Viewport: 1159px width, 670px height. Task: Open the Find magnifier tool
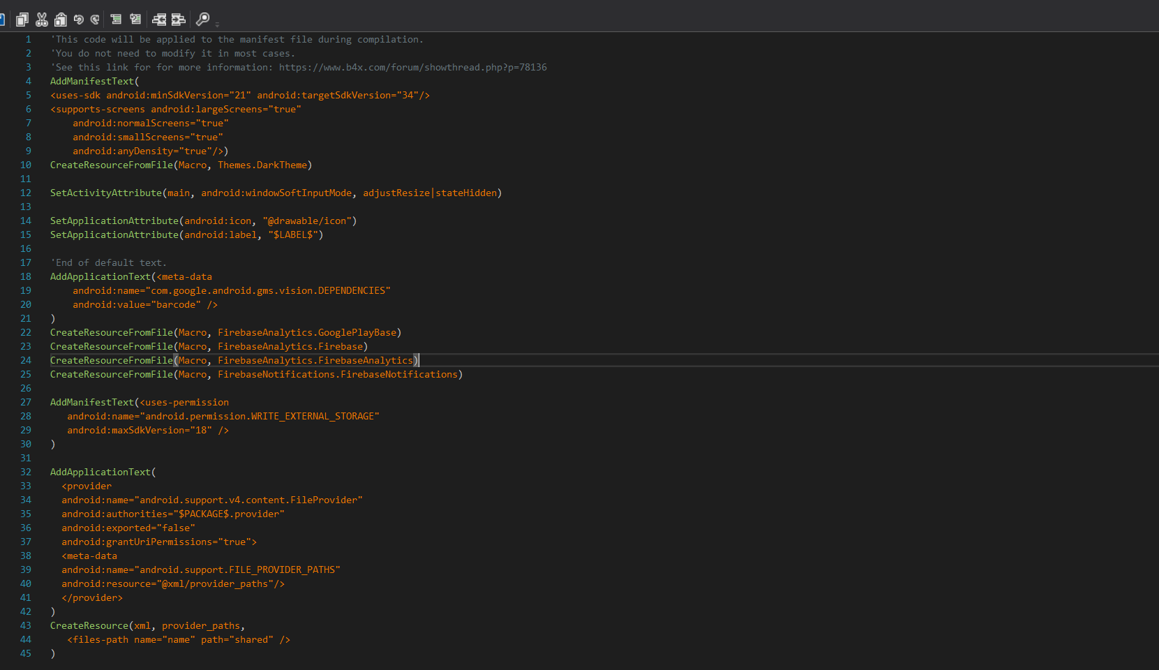pos(202,19)
